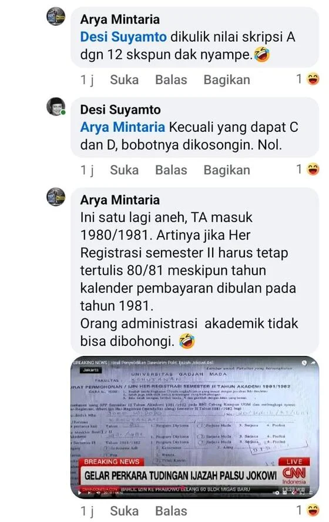Open Arya Mintaria's avatar on third comment
Image resolution: width=329 pixels, height=522 pixels.
pyautogui.click(x=56, y=197)
